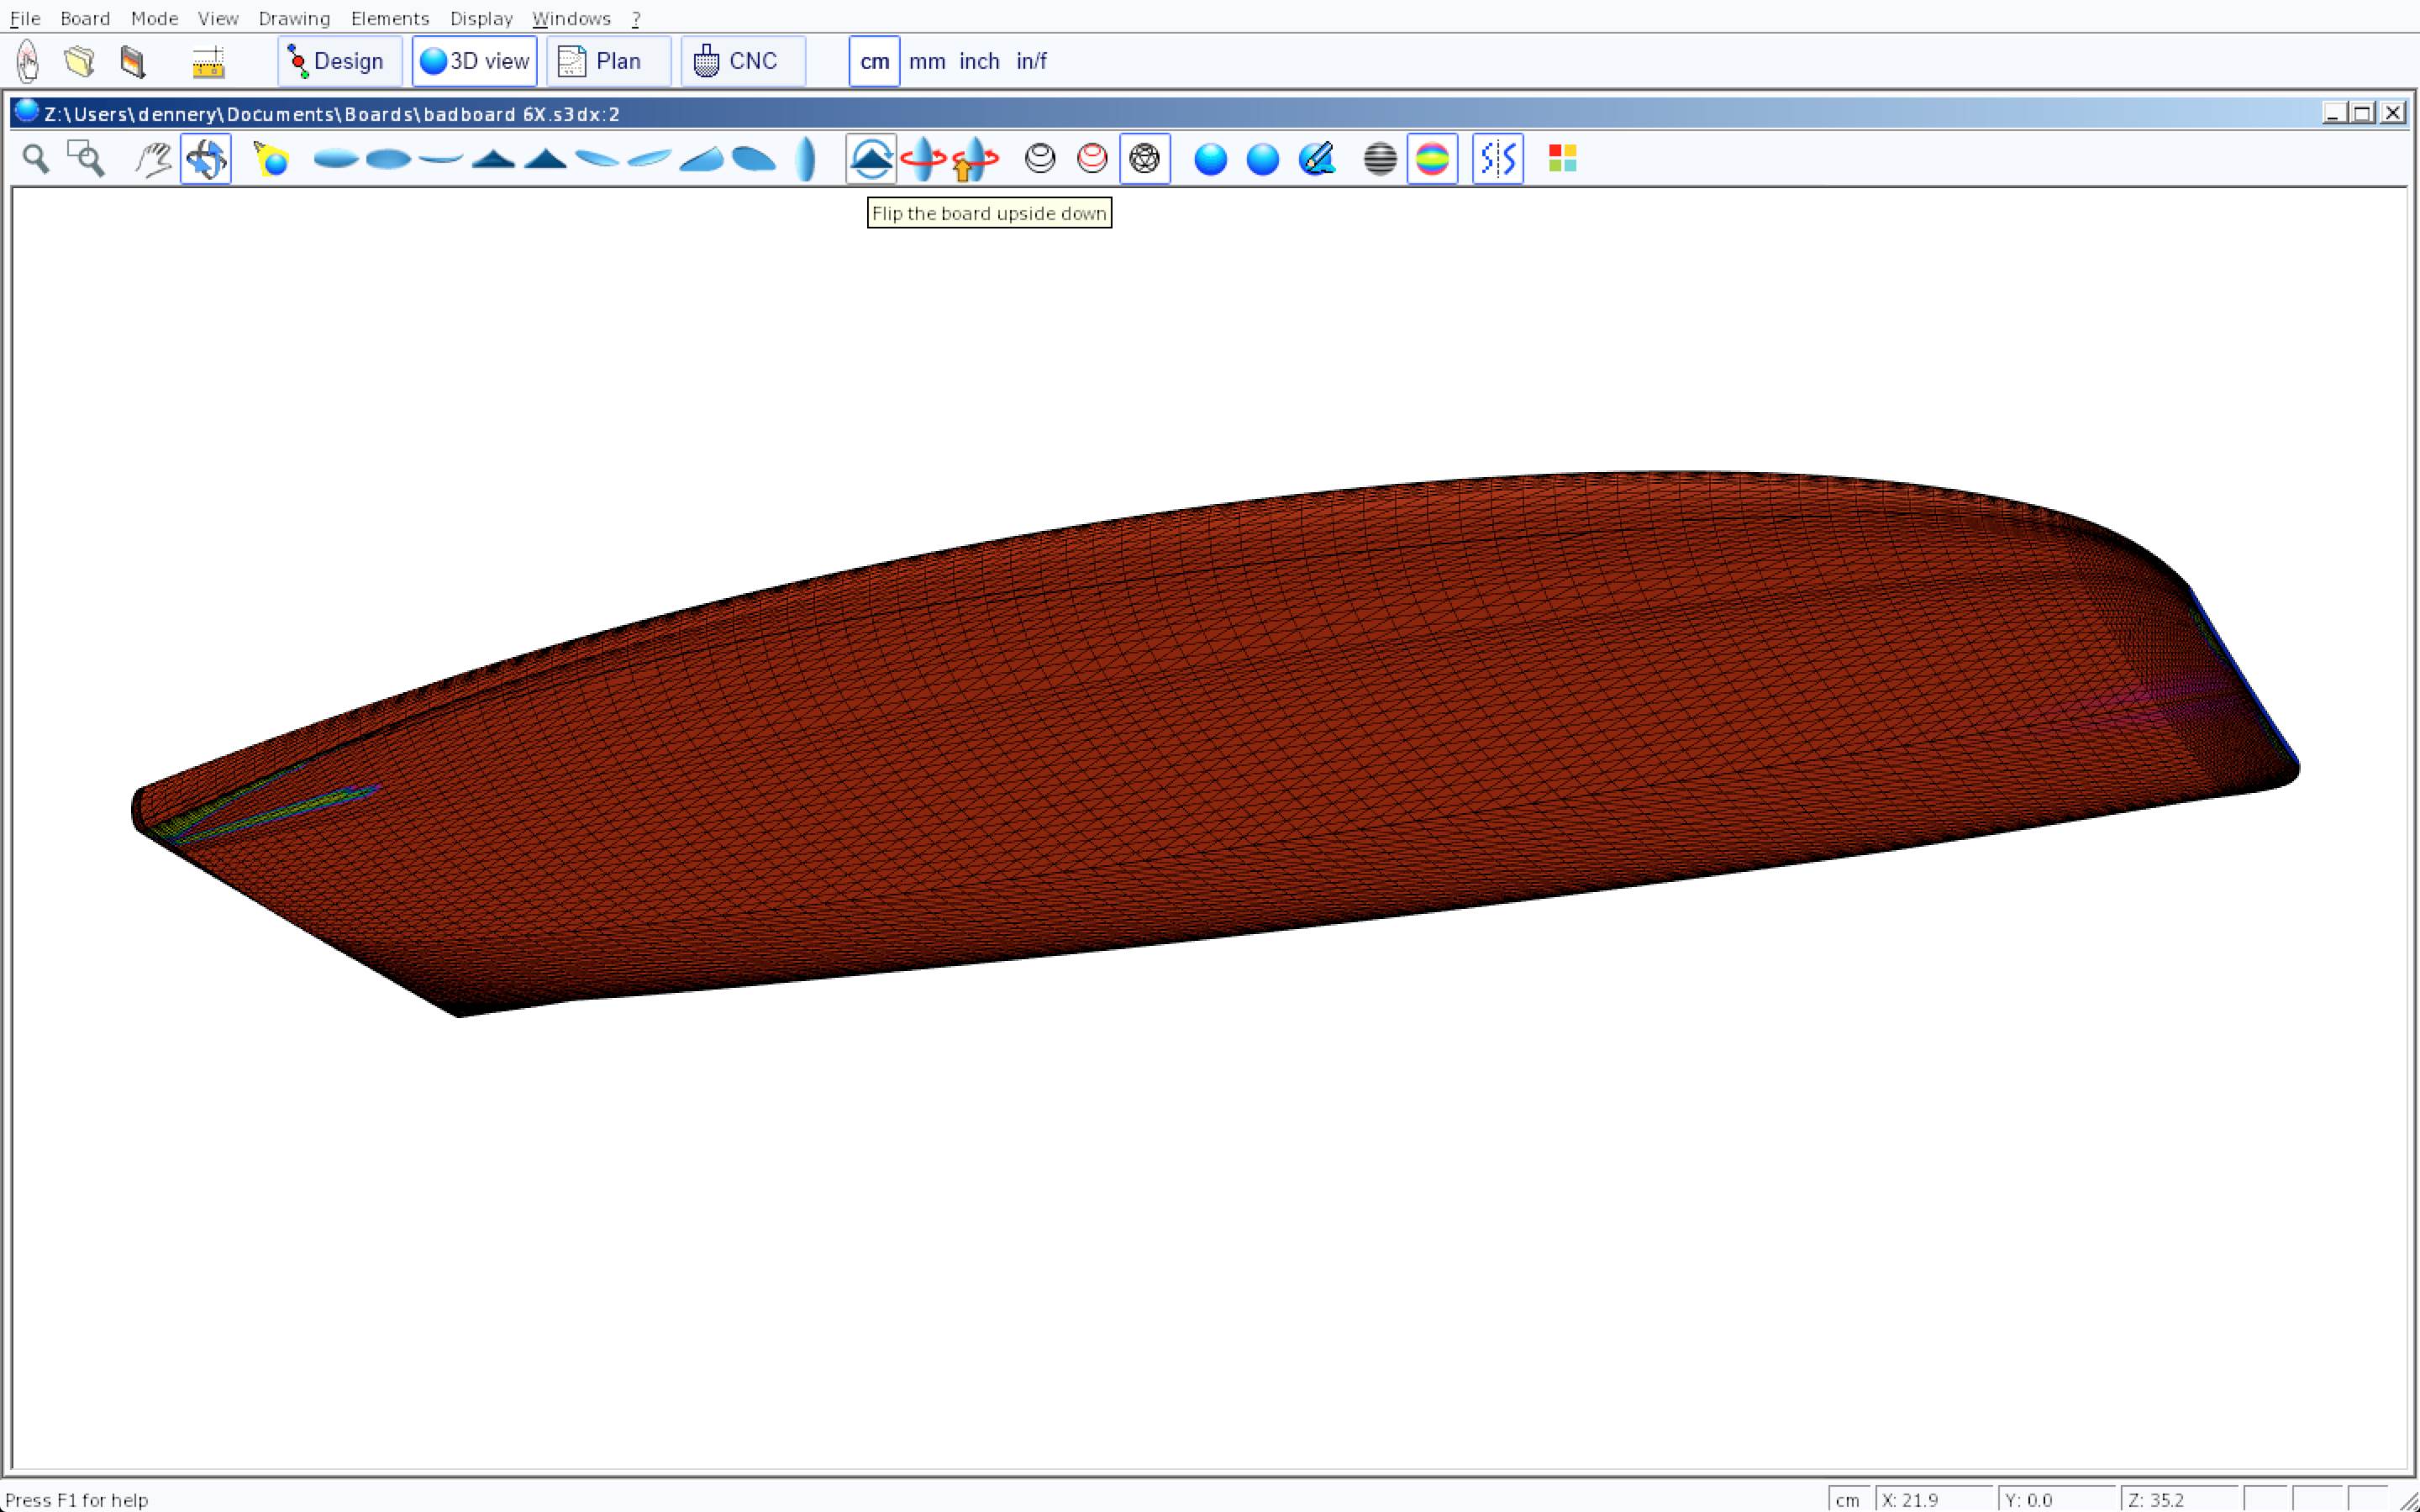The width and height of the screenshot is (2420, 1512).
Task: Toggle the wireframe mesh display
Action: pos(1144,159)
